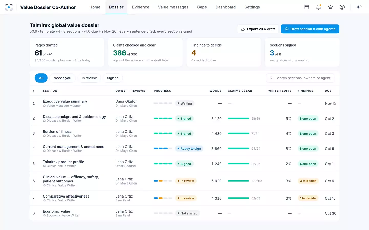Open the Findings to decide card
This screenshot has width=369, height=230.
tap(224, 52)
